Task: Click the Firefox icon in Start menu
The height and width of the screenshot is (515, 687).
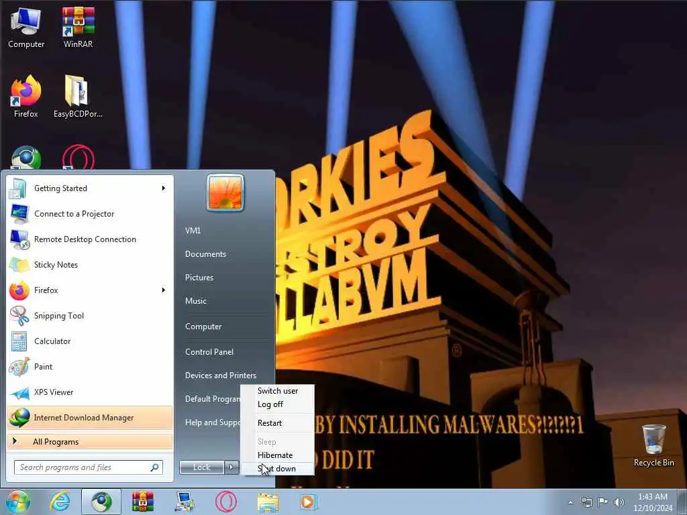Action: (x=19, y=290)
